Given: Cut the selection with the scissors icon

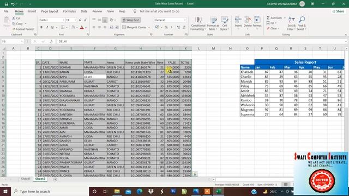Looking at the screenshot, I should click(16, 18).
